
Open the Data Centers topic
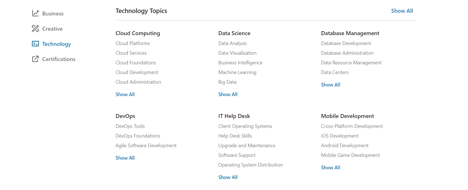(x=335, y=72)
